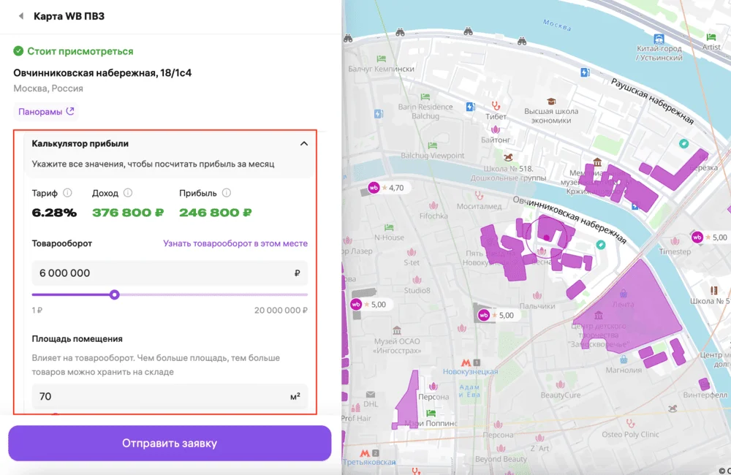Click the Раушская набережная street label
This screenshot has height=475, width=731.
pyautogui.click(x=652, y=101)
